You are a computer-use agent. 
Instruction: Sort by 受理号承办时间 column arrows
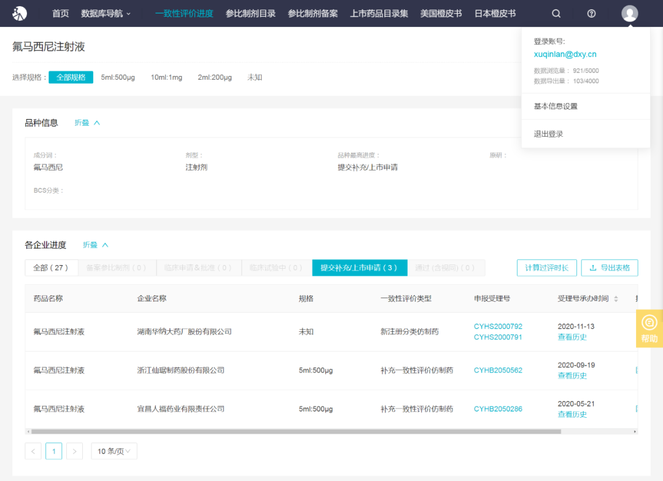click(616, 299)
